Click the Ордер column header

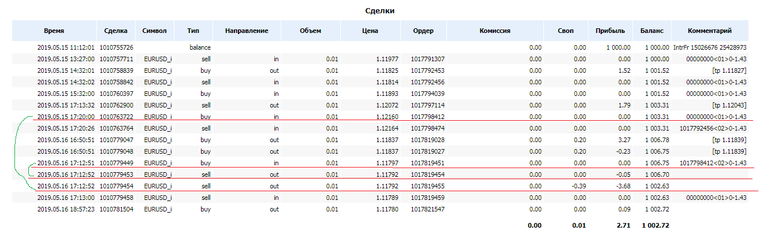point(424,31)
